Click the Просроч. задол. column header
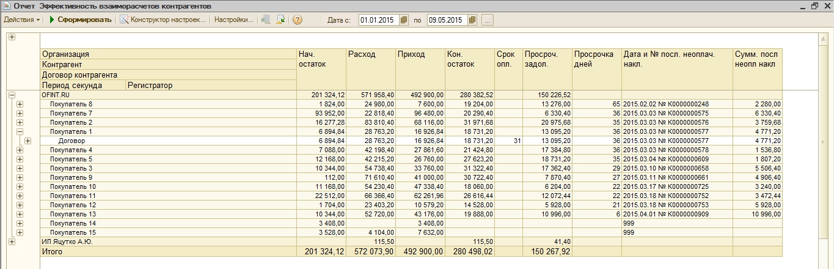Viewport: 834px width, 269px height. coord(547,69)
